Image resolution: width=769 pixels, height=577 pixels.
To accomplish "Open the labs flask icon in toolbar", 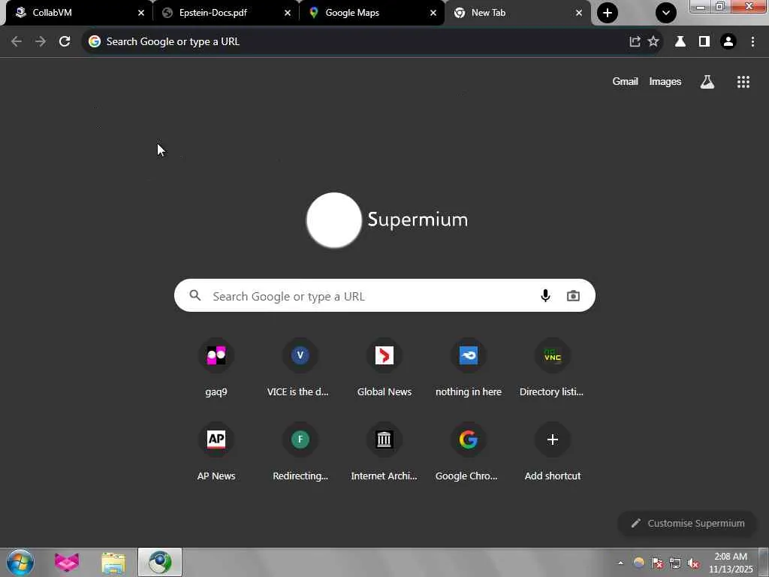I will [x=680, y=42].
